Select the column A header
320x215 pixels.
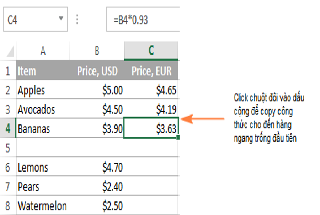tap(43, 51)
